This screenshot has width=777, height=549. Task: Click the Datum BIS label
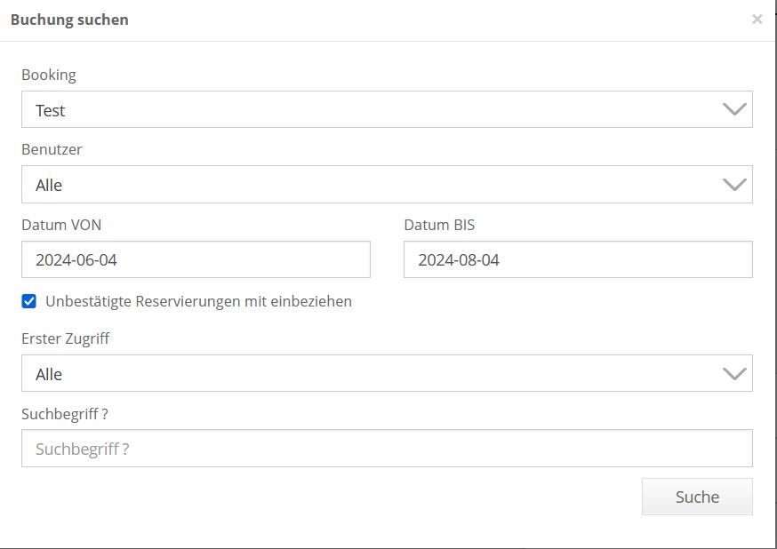[x=439, y=225]
